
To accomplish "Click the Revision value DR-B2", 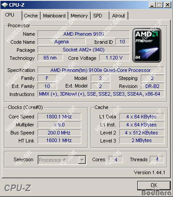I will pyautogui.click(x=152, y=86).
